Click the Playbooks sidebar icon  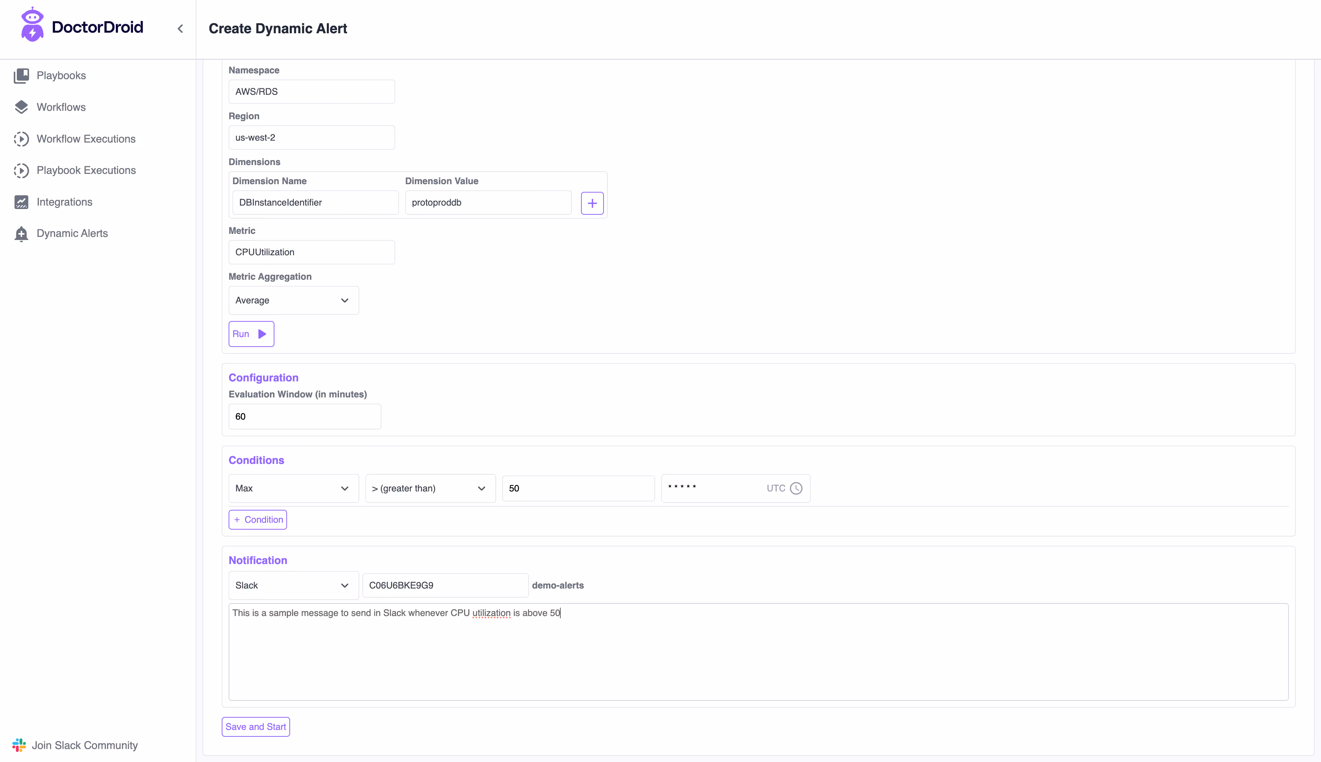[x=21, y=75]
